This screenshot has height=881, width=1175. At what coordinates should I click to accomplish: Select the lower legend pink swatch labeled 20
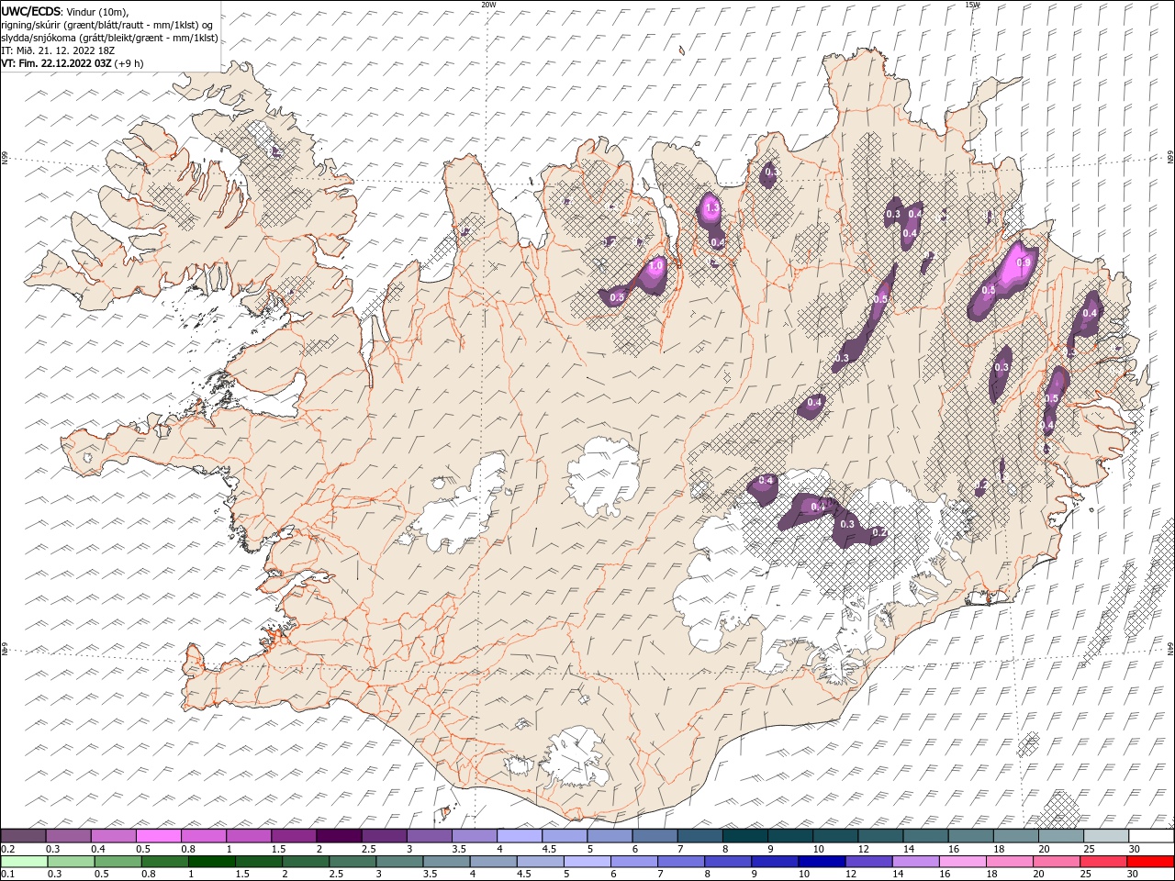(1056, 862)
